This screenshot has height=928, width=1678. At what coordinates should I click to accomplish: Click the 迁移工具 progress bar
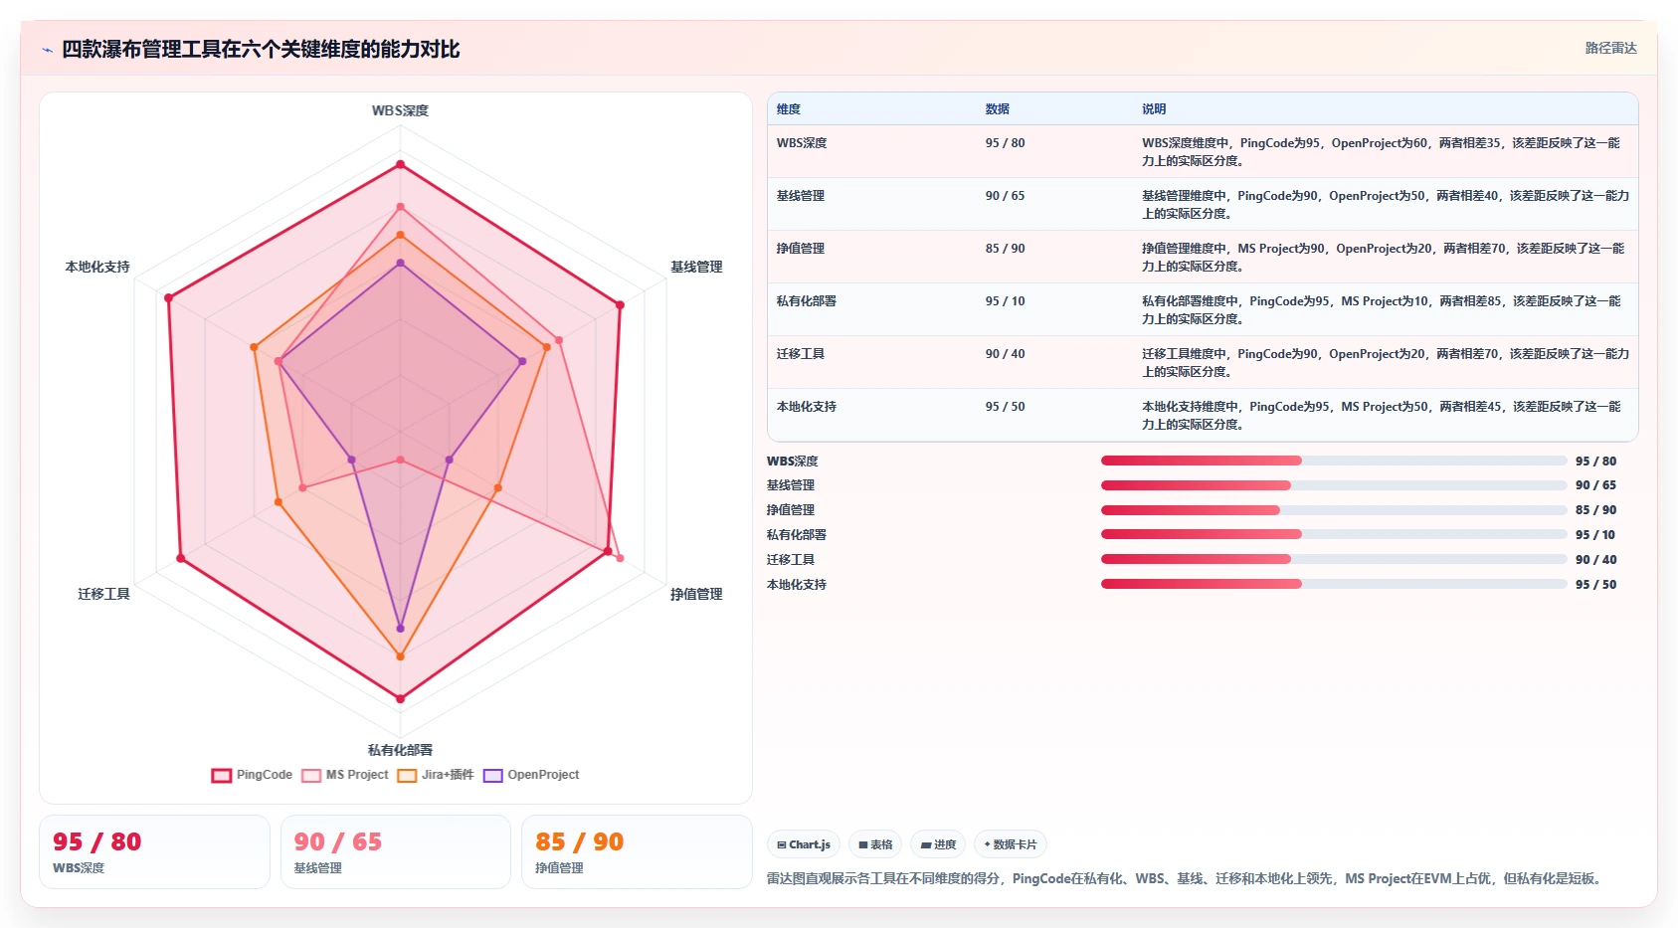[1334, 559]
